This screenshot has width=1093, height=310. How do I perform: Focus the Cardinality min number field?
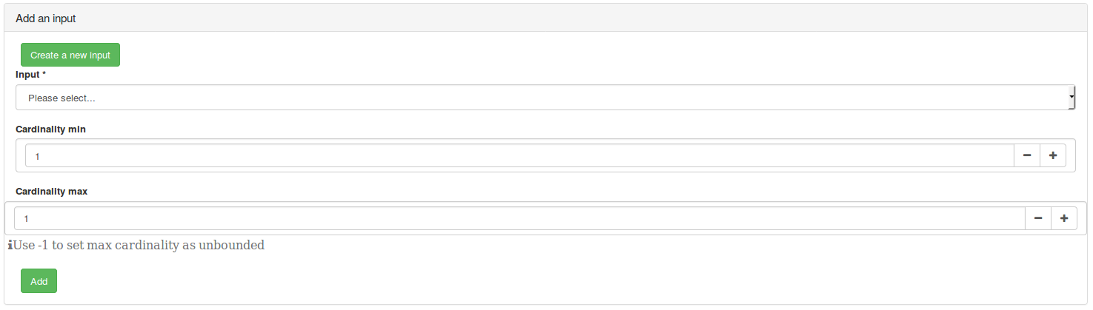(x=519, y=156)
